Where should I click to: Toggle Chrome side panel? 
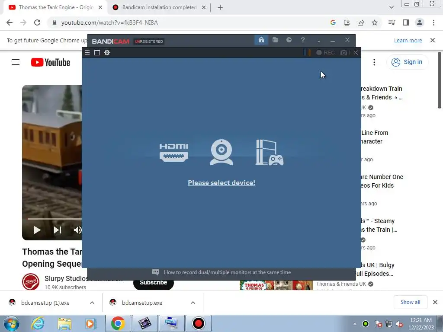[406, 22]
